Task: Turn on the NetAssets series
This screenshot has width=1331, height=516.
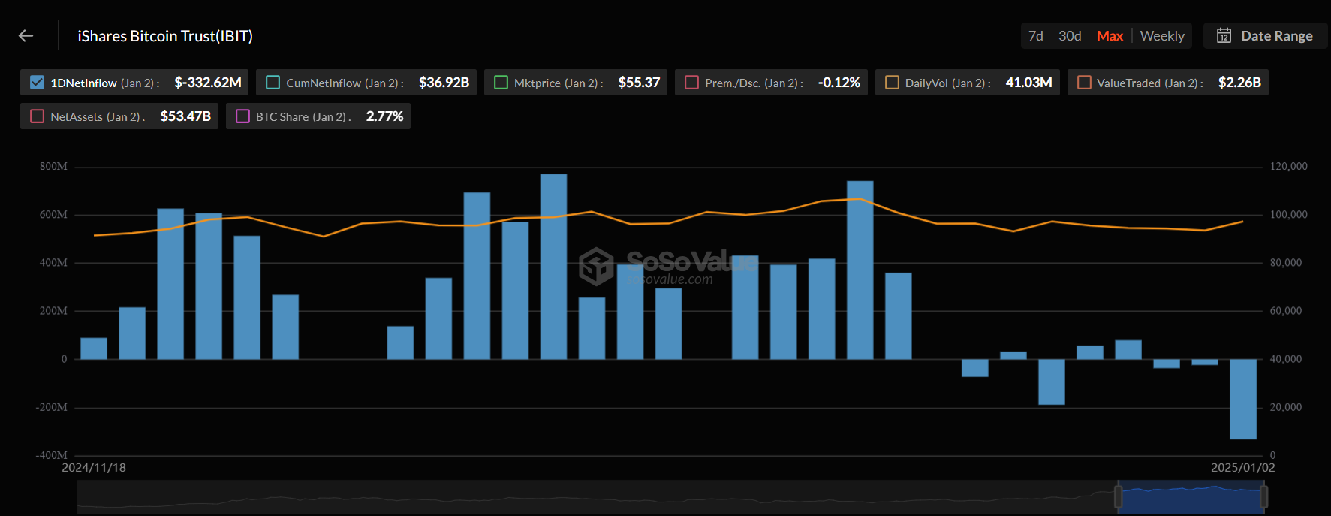Action: pyautogui.click(x=37, y=116)
